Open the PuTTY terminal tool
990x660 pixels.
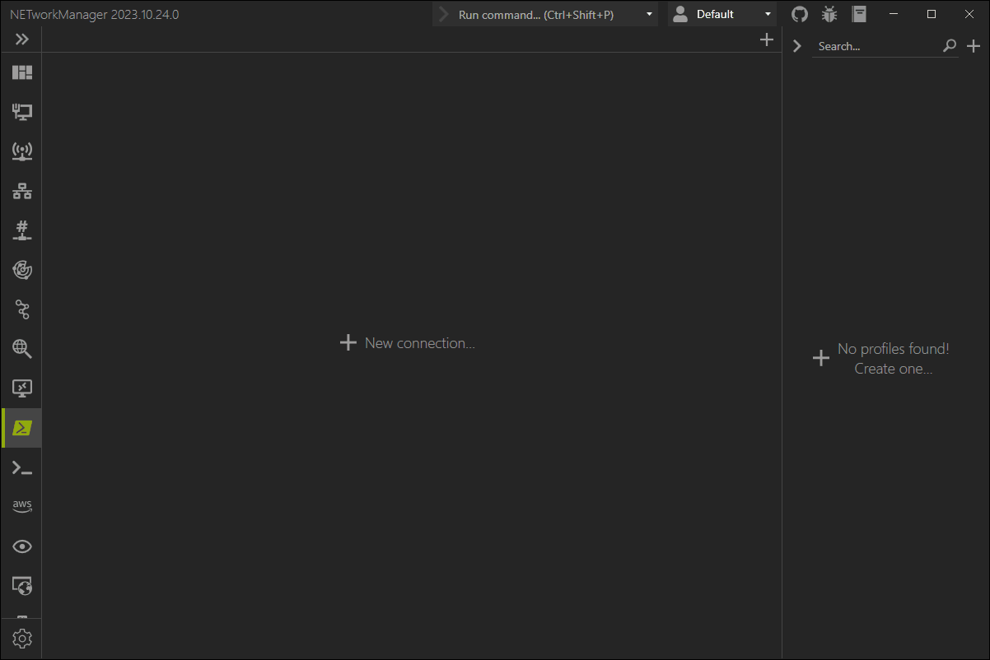22,467
